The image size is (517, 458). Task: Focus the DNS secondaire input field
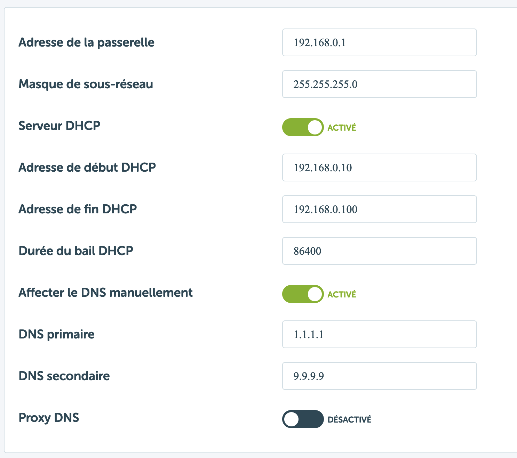379,376
